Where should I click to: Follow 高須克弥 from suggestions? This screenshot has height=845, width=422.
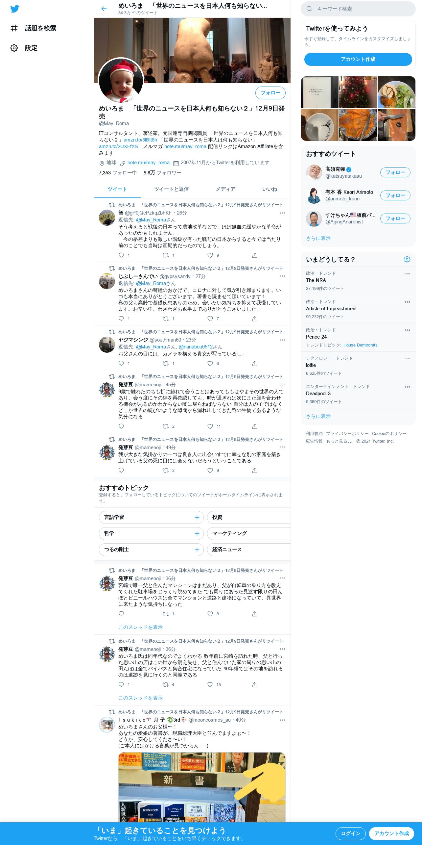click(395, 172)
